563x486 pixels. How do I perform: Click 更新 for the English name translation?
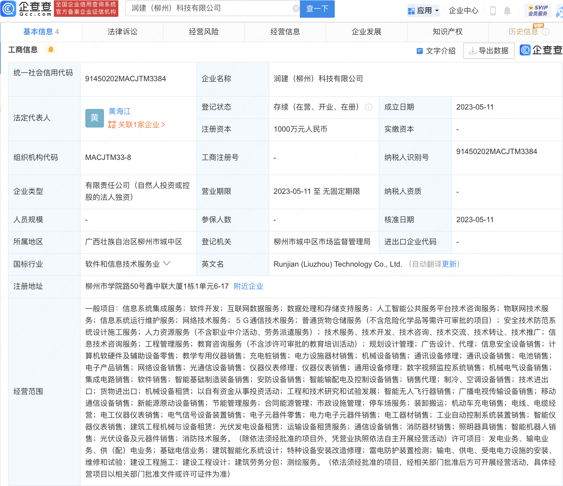pos(449,264)
